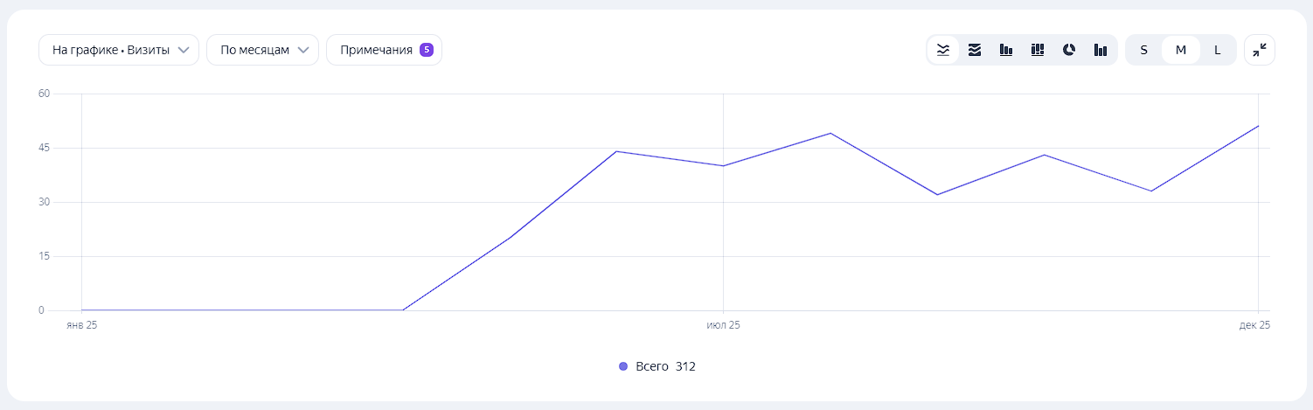Open the «На графике • Визиты» dropdown
Screen dimensions: 1313x410
click(119, 50)
